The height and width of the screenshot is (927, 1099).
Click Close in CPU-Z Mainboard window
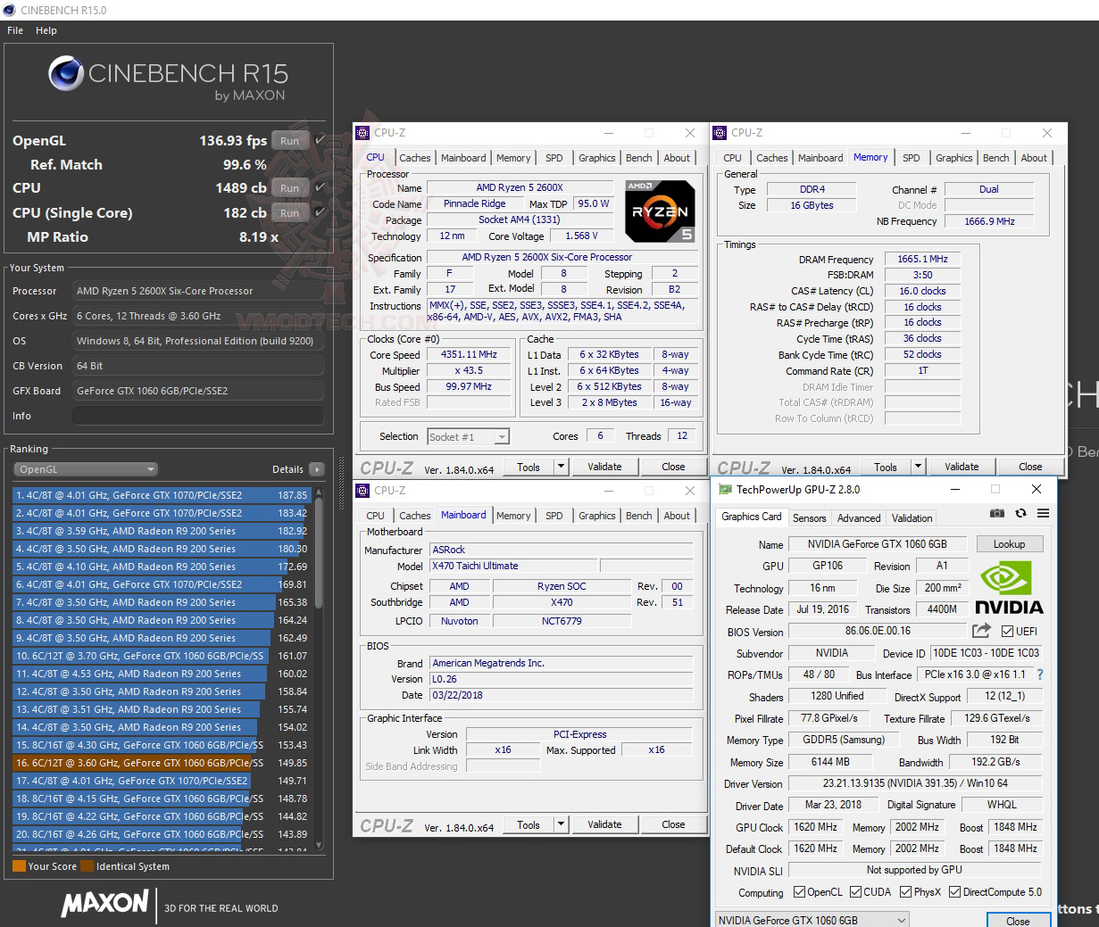pyautogui.click(x=673, y=824)
